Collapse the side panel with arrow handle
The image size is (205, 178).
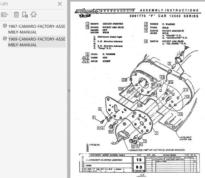69,91
